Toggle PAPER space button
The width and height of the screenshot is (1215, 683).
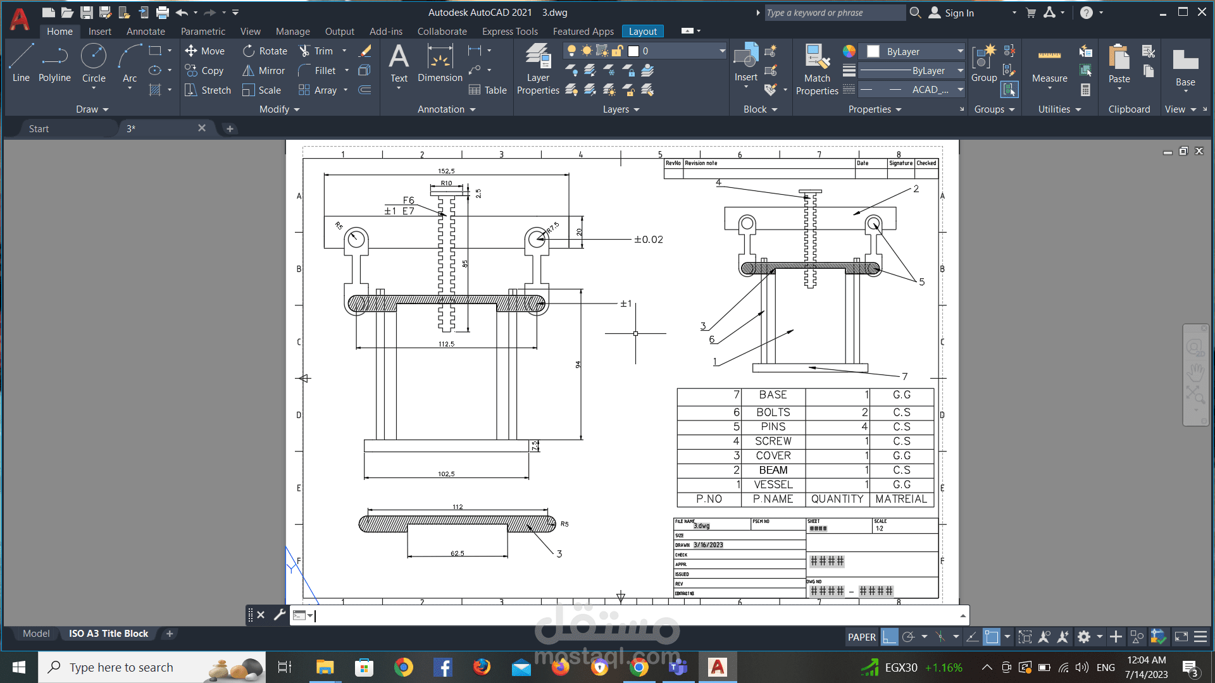(x=861, y=637)
